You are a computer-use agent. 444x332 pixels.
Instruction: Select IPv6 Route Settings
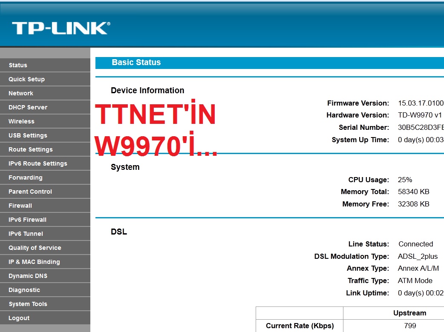45,163
